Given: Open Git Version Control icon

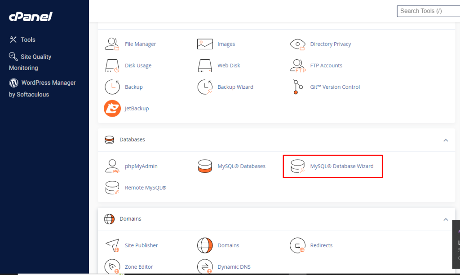Looking at the screenshot, I should click(x=296, y=87).
